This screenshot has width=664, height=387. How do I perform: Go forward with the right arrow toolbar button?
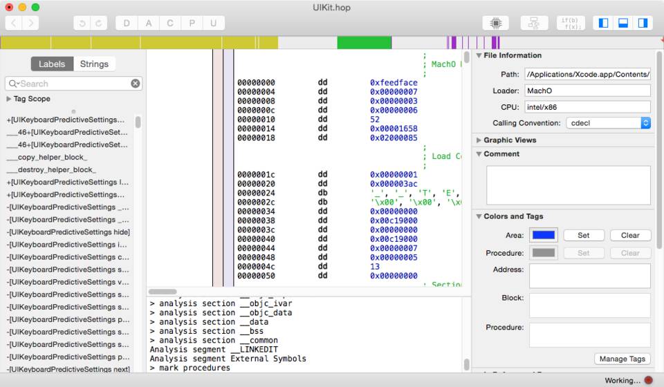[x=30, y=23]
